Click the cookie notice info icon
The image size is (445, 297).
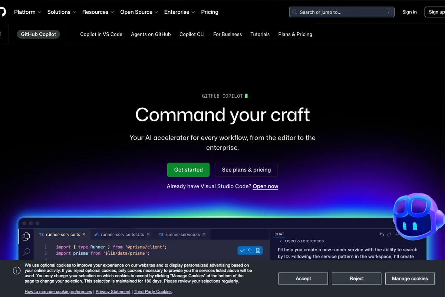tap(17, 271)
